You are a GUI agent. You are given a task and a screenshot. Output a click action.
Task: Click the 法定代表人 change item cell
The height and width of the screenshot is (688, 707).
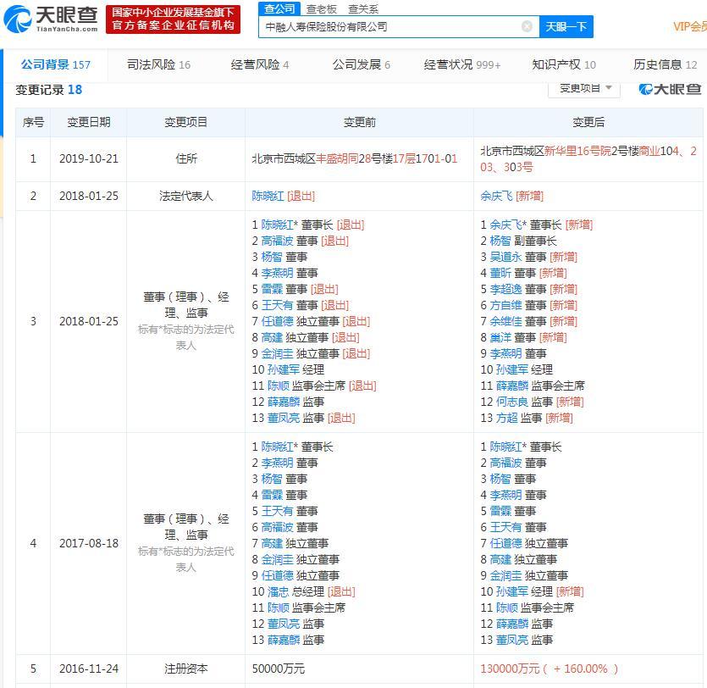(185, 196)
